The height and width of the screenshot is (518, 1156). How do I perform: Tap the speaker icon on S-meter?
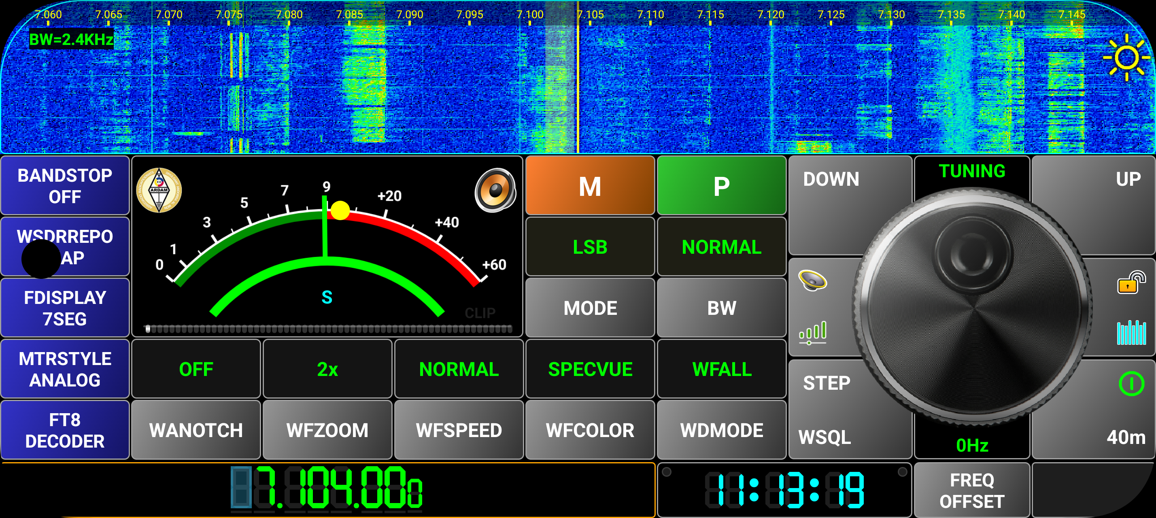click(x=495, y=191)
